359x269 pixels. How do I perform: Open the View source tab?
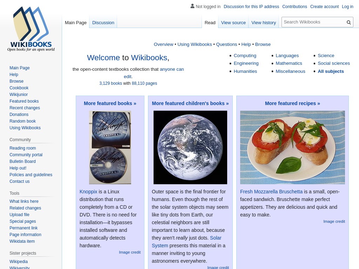click(x=233, y=23)
